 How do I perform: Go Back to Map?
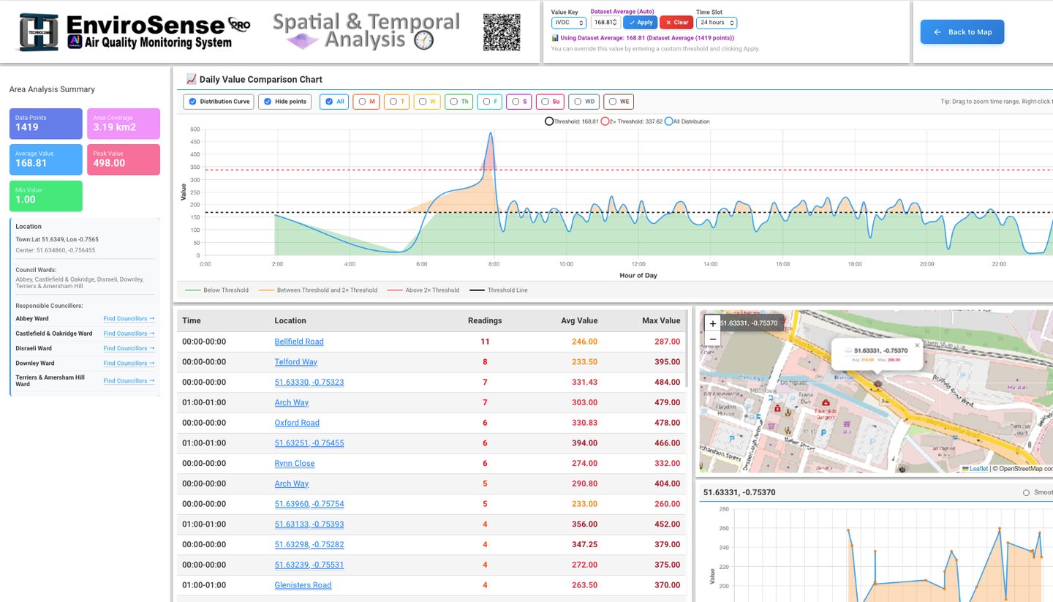point(962,32)
